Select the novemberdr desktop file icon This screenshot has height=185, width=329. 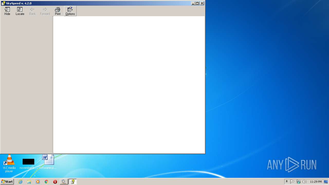29,164
